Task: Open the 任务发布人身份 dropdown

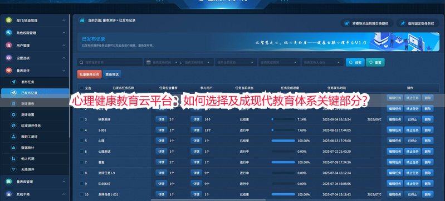Action: (x=322, y=62)
